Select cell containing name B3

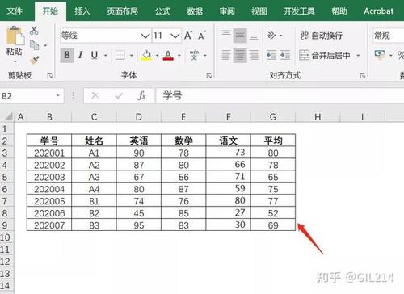point(94,225)
